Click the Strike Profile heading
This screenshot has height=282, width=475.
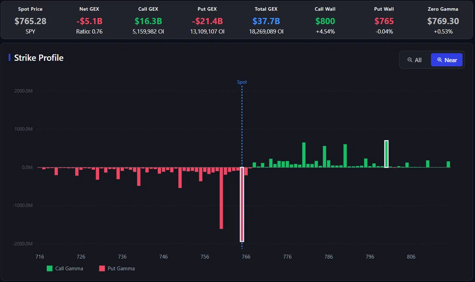click(x=39, y=58)
